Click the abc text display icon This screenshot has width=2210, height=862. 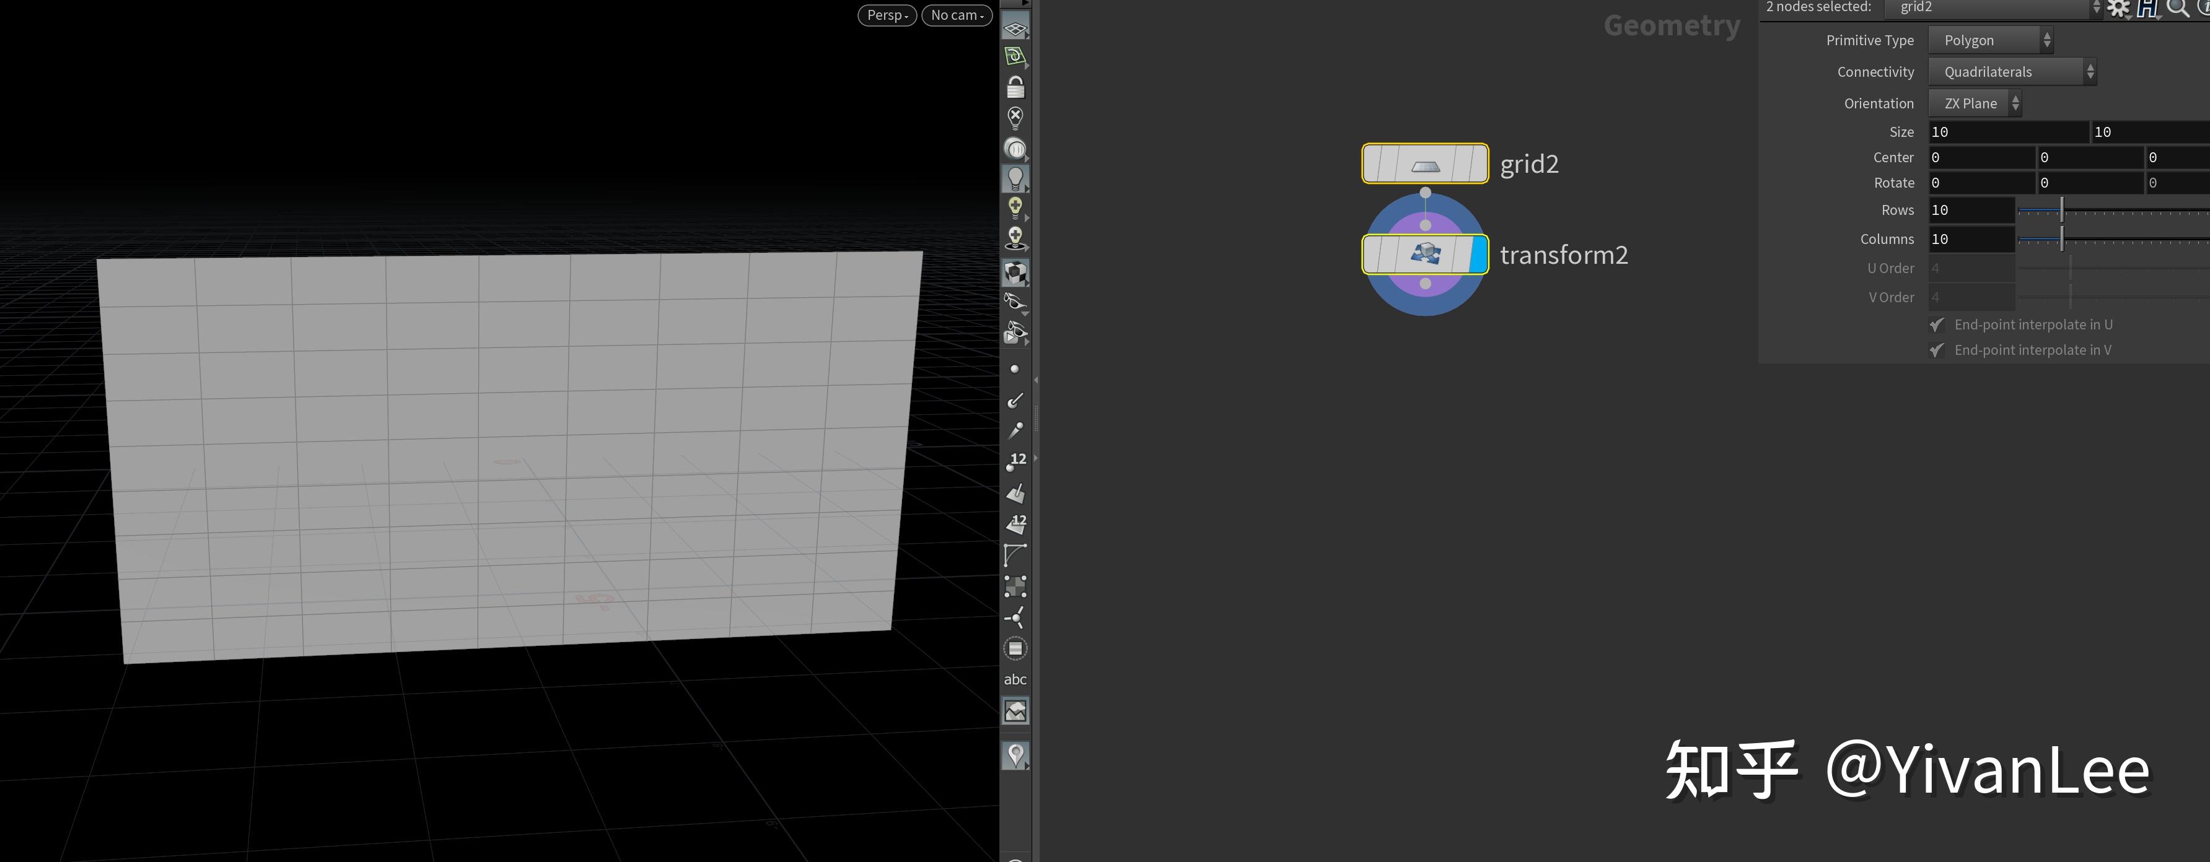tap(1015, 679)
